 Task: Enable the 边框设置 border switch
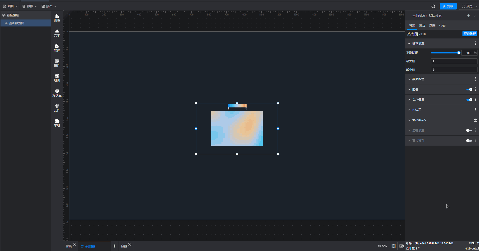pyautogui.click(x=469, y=130)
